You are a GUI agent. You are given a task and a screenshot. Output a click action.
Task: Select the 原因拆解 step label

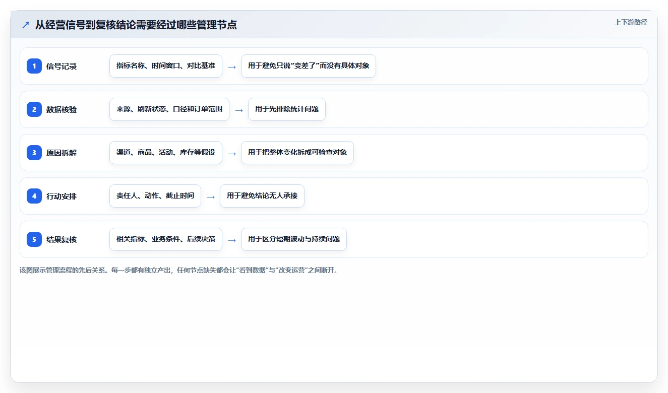(x=62, y=153)
